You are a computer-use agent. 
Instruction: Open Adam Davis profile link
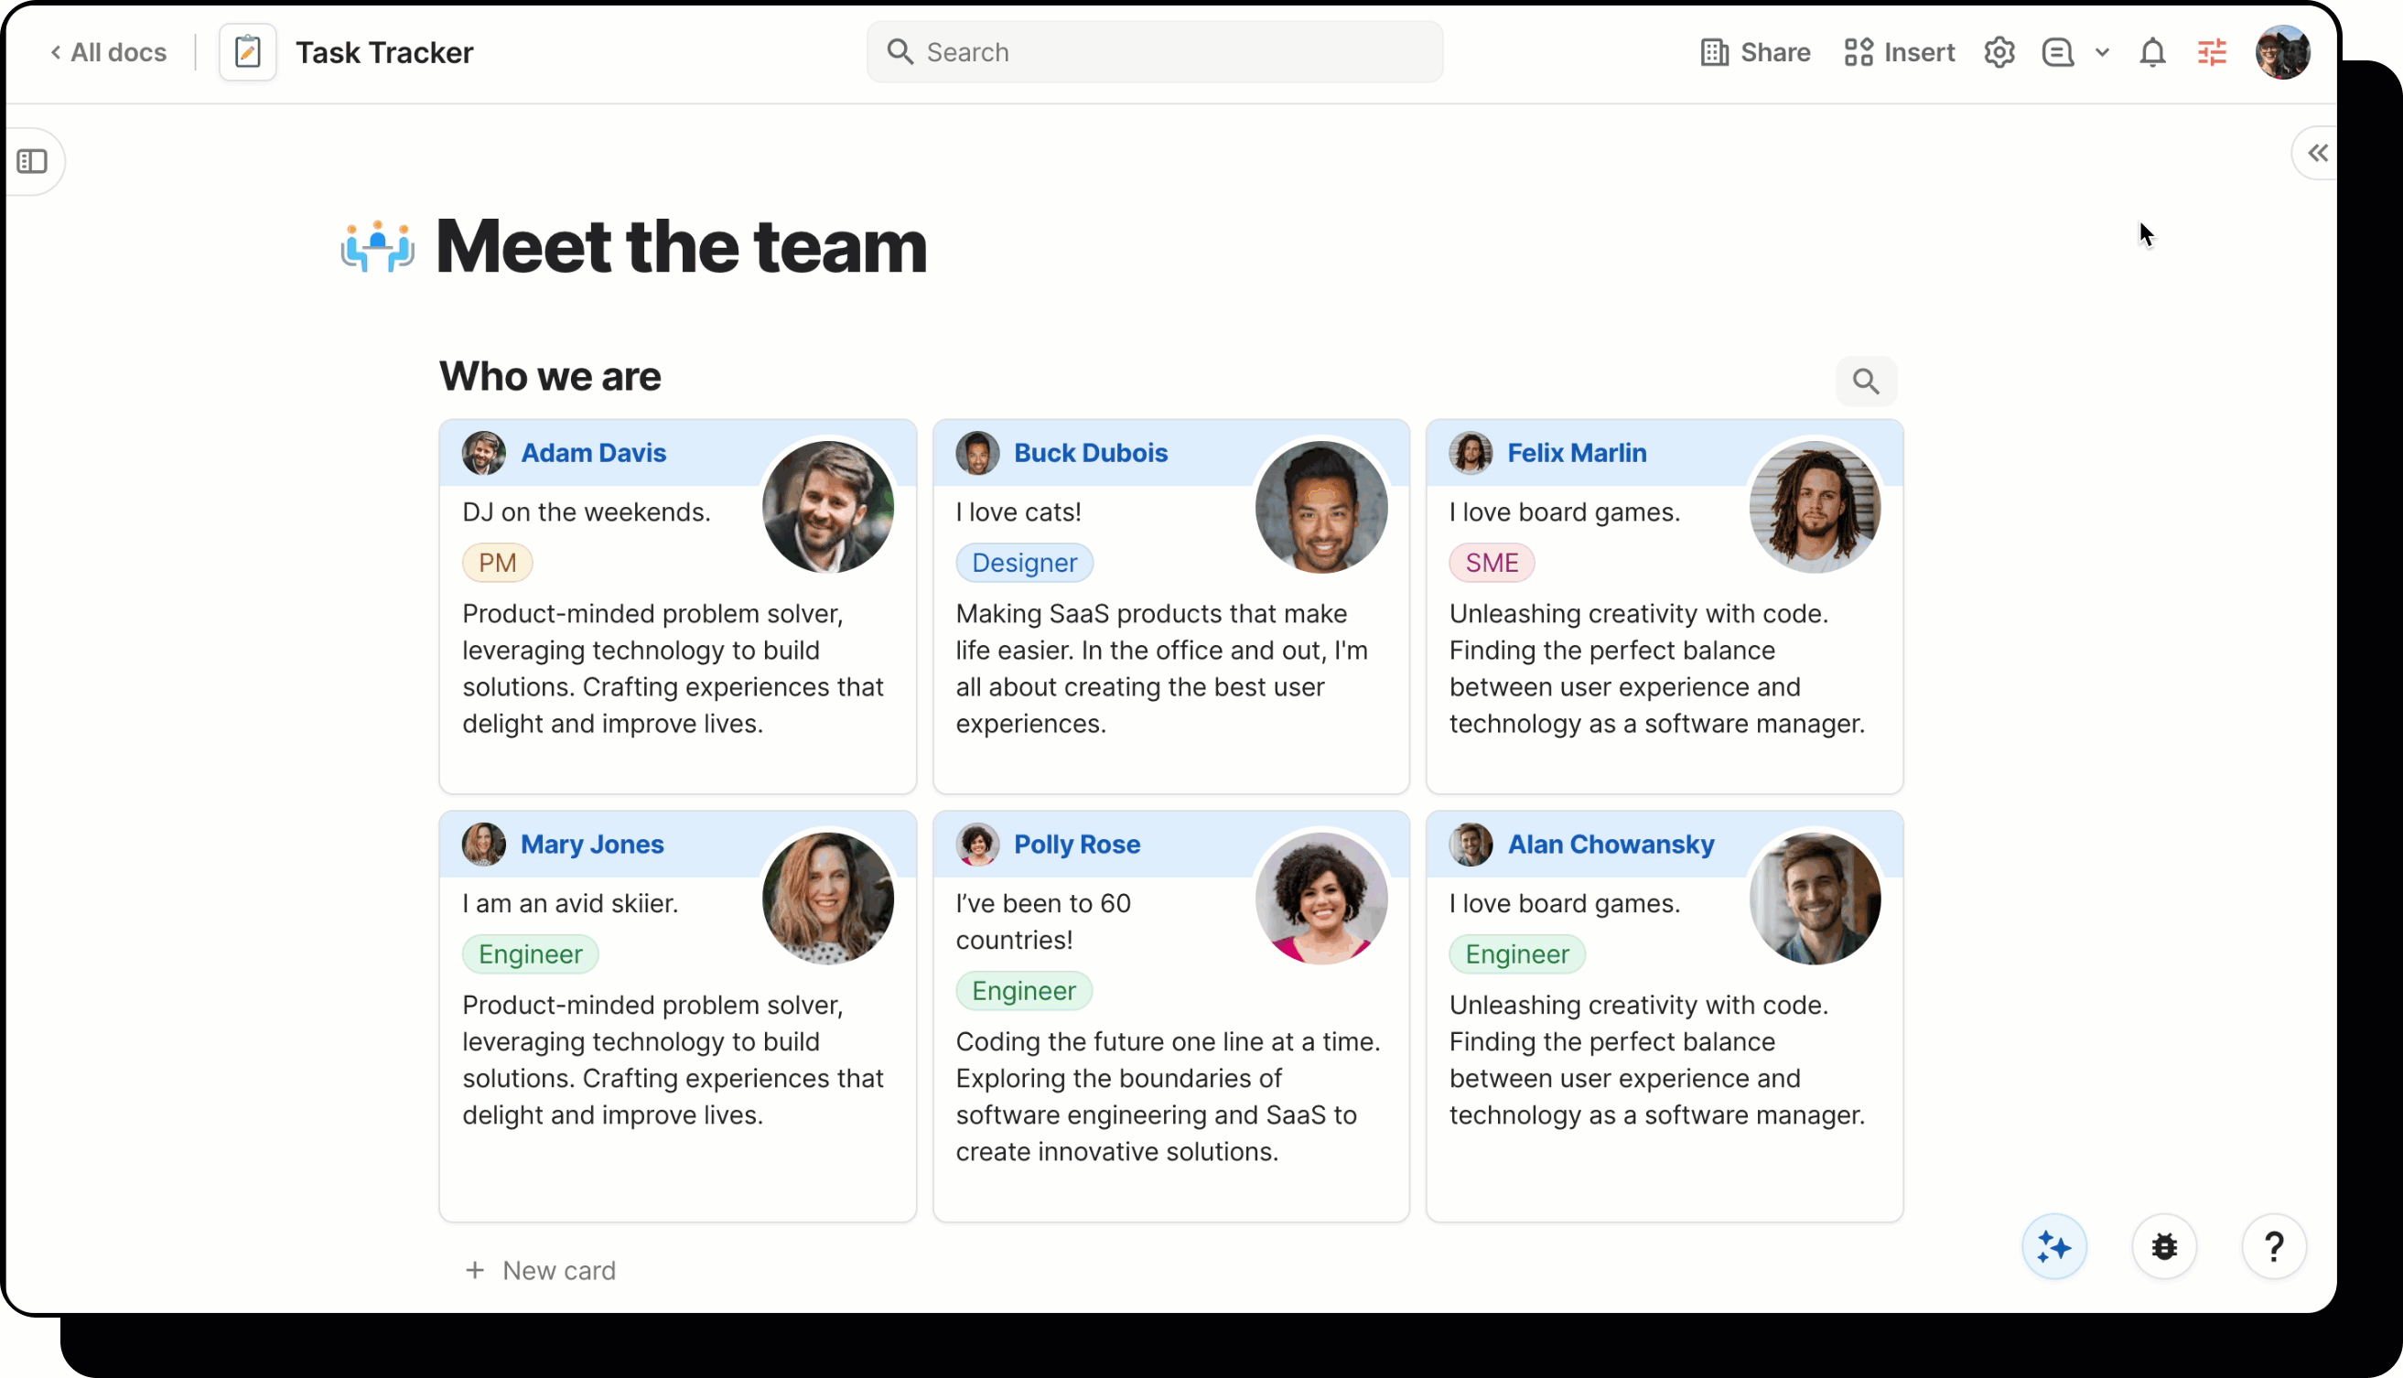[x=592, y=452]
